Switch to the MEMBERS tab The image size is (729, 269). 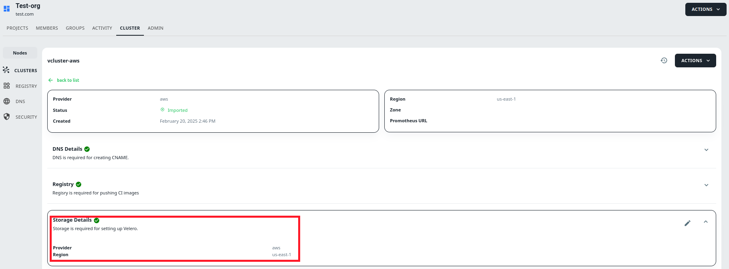coord(47,28)
